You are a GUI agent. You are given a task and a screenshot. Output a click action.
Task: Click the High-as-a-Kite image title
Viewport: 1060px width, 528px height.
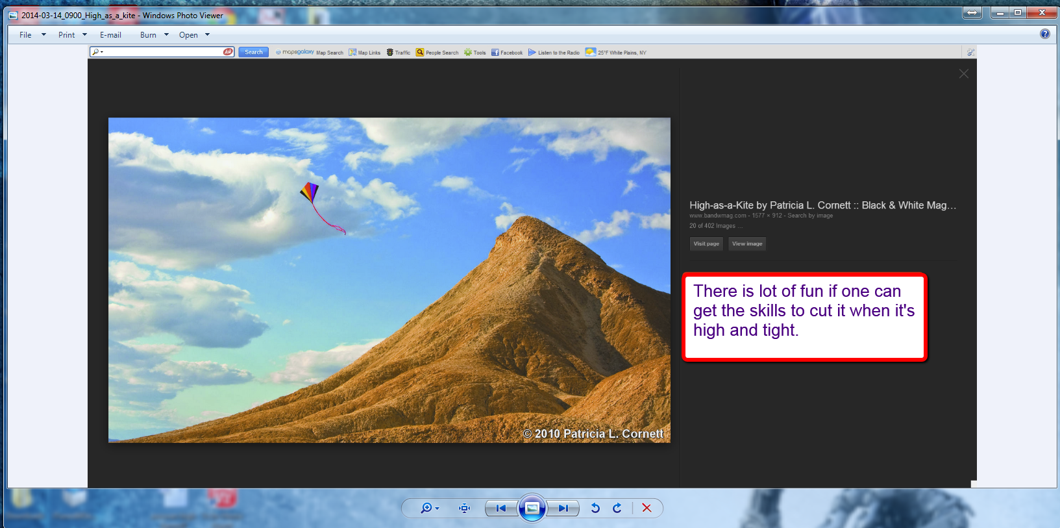pyautogui.click(x=822, y=205)
